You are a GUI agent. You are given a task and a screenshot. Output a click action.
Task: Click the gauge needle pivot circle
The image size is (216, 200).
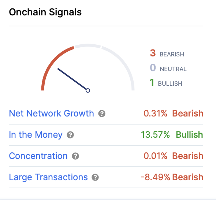88,90
